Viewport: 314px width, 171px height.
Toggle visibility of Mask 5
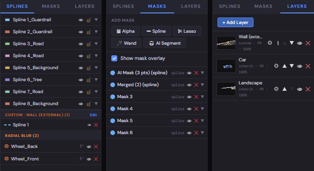pyautogui.click(x=189, y=121)
